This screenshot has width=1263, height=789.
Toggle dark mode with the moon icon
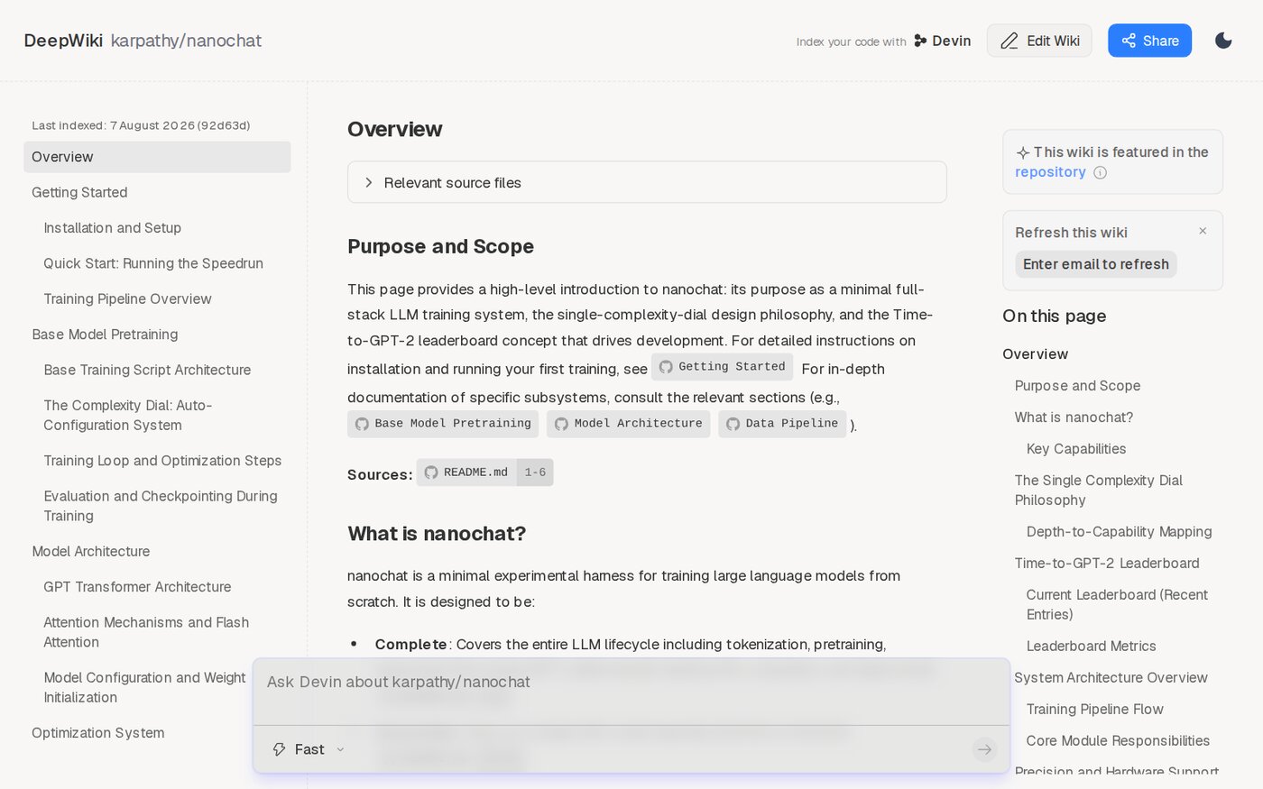(x=1223, y=41)
